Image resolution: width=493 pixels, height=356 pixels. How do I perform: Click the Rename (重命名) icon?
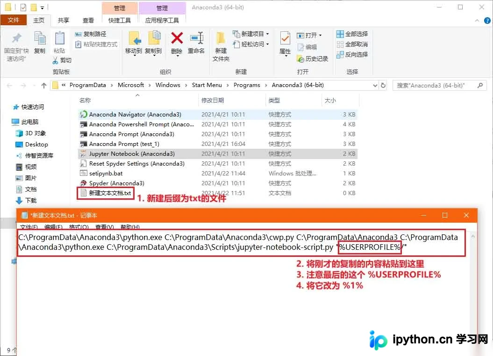[x=197, y=38]
